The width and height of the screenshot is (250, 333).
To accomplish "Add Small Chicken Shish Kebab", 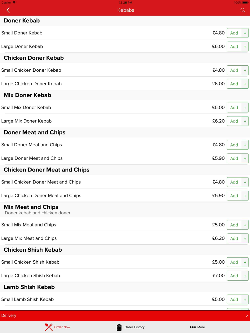I will (x=234, y=262).
